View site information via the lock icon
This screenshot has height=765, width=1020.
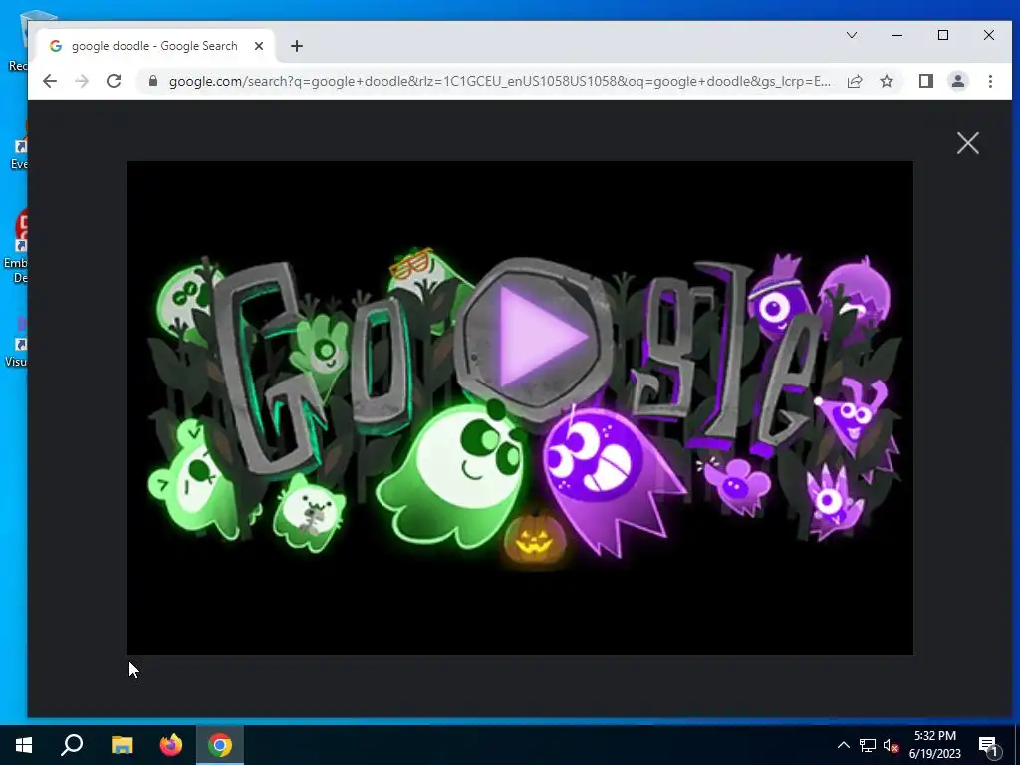click(152, 81)
